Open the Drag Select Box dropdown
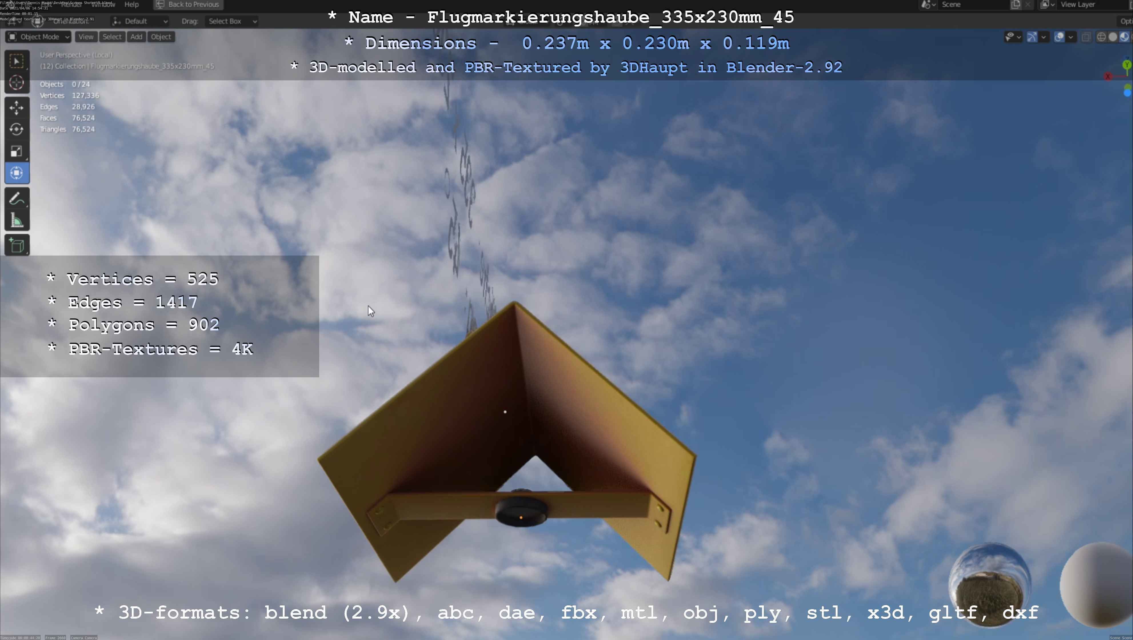 [231, 21]
